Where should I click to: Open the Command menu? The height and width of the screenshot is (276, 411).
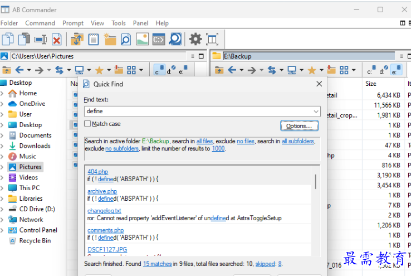click(x=40, y=23)
